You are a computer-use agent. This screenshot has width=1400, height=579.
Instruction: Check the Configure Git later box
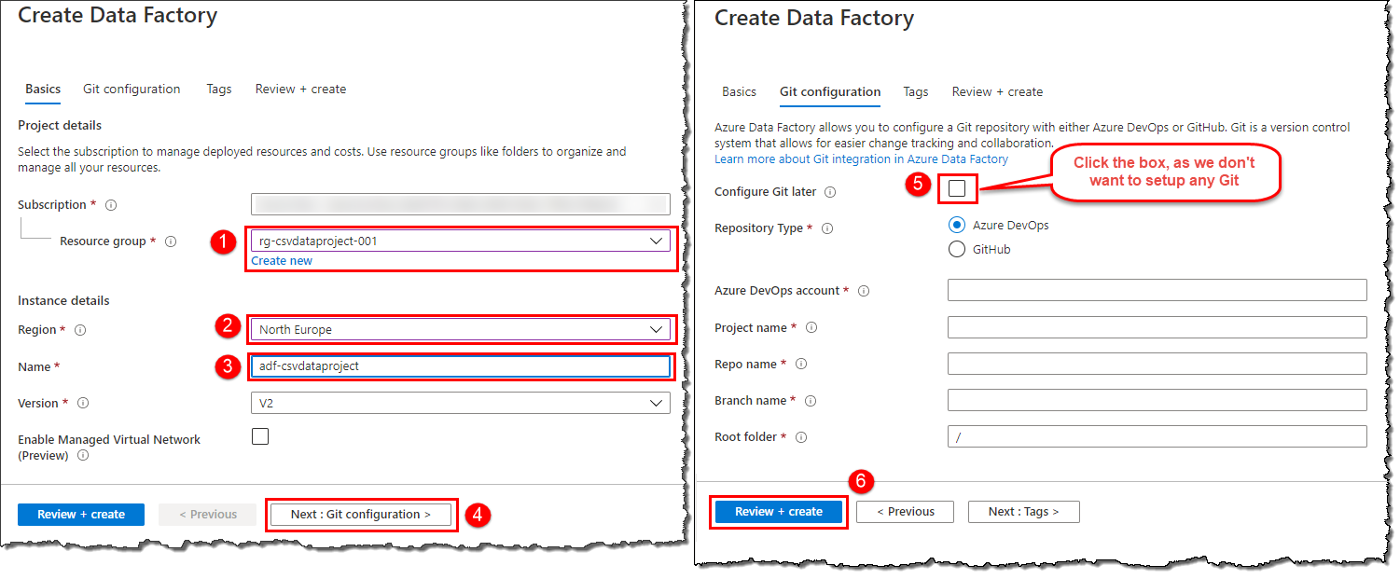[x=957, y=189]
